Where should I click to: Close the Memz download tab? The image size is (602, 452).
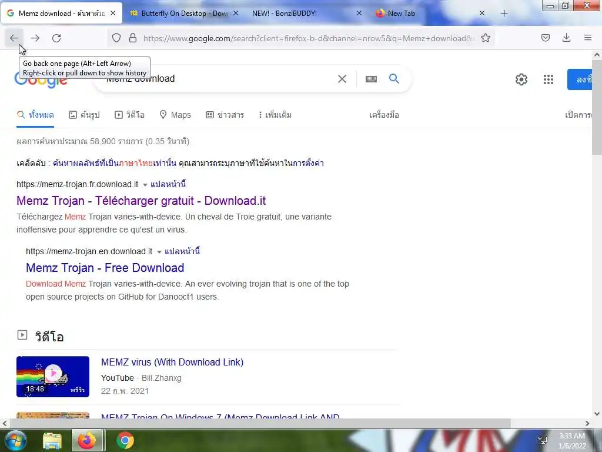[113, 13]
